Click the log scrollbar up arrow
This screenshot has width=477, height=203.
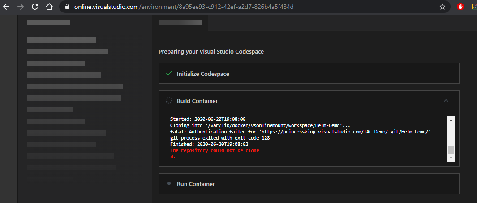coord(451,120)
